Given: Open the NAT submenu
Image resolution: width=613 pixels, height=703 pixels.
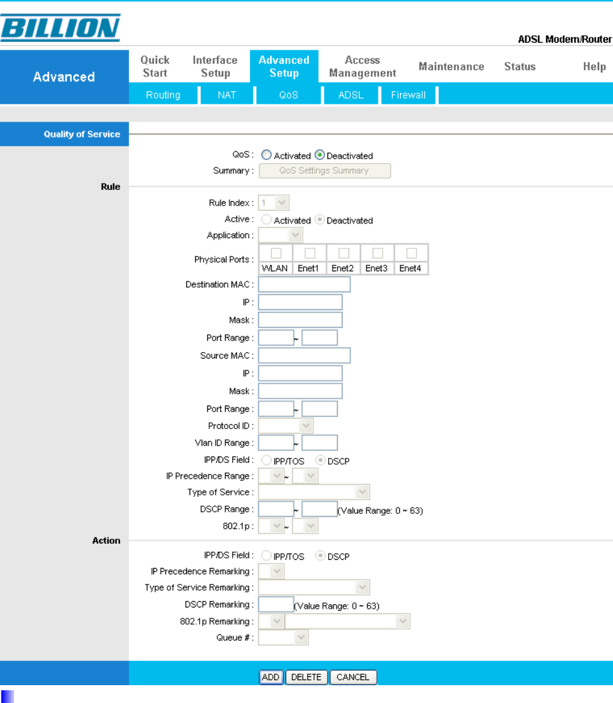Looking at the screenshot, I should click(226, 95).
